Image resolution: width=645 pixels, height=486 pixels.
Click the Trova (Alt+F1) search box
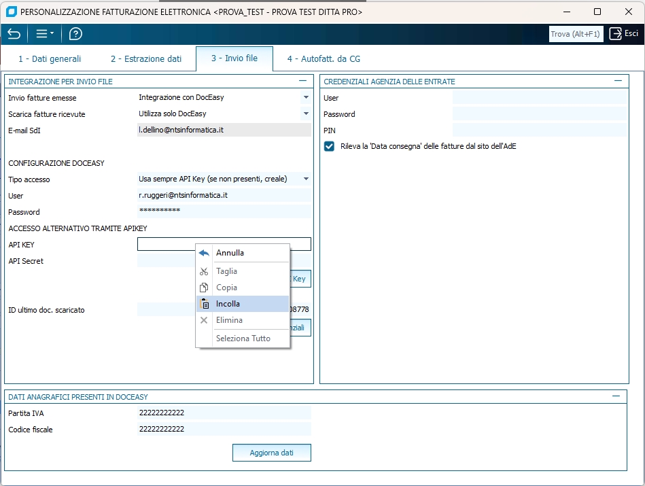[x=576, y=34]
